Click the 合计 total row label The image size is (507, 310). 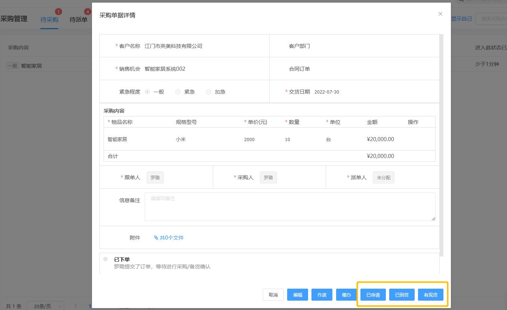pyautogui.click(x=113, y=156)
